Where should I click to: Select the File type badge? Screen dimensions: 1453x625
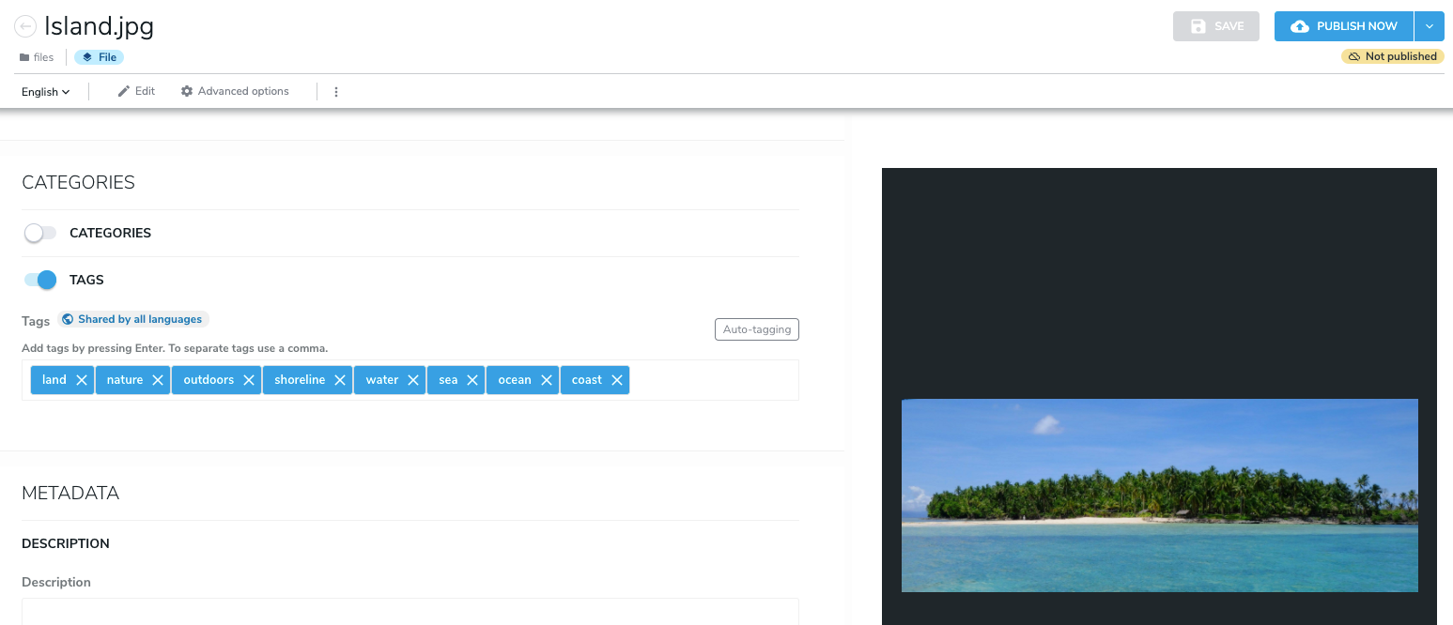pyautogui.click(x=99, y=56)
